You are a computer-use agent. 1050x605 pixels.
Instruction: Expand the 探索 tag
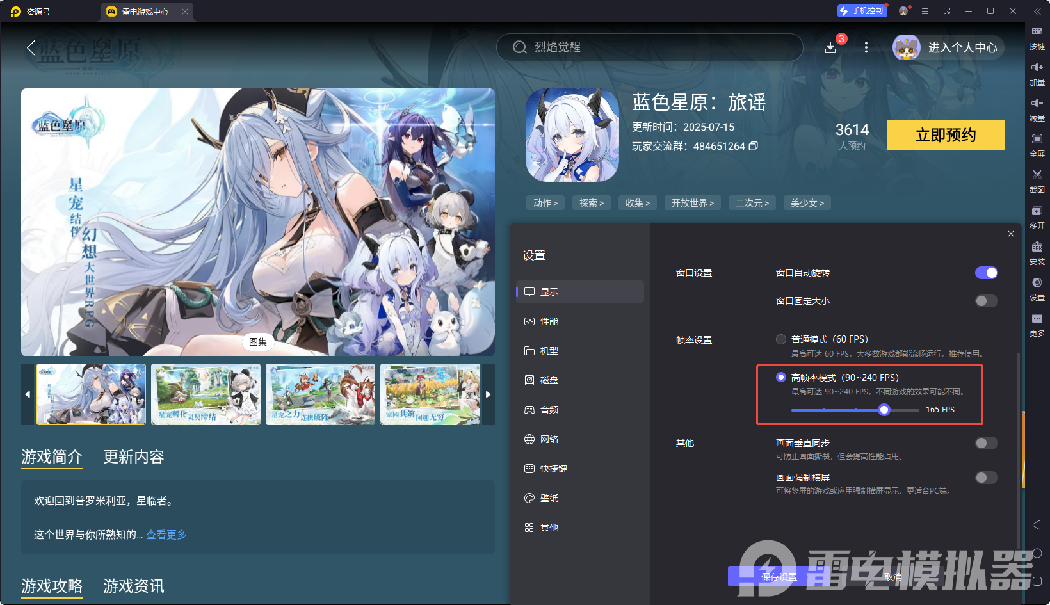click(592, 203)
